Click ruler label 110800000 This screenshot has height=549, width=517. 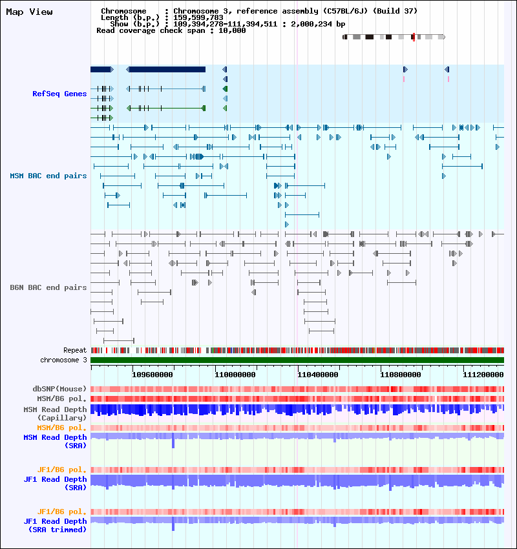pyautogui.click(x=401, y=375)
